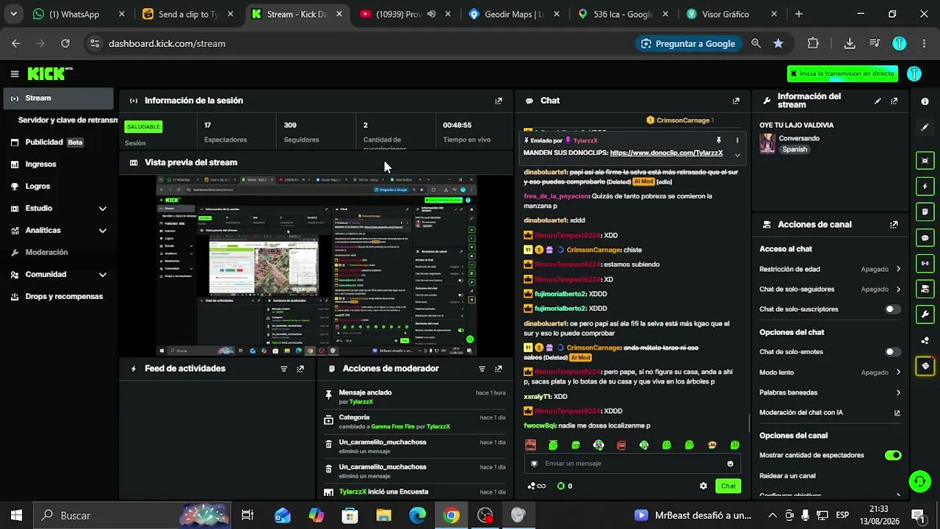
Task: Open Publicidad Beta in sidebar
Action: [59, 143]
